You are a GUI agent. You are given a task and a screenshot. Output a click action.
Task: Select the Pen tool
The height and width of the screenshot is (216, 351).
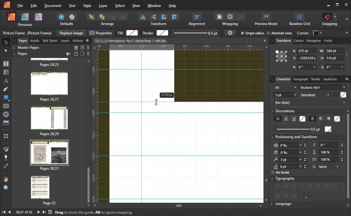(x=6, y=89)
